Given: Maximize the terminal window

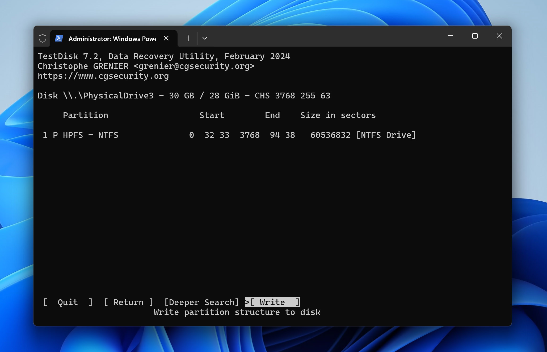Looking at the screenshot, I should pyautogui.click(x=475, y=36).
